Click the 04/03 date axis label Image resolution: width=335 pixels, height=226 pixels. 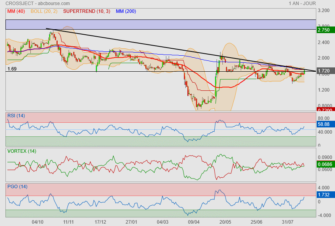point(162,222)
